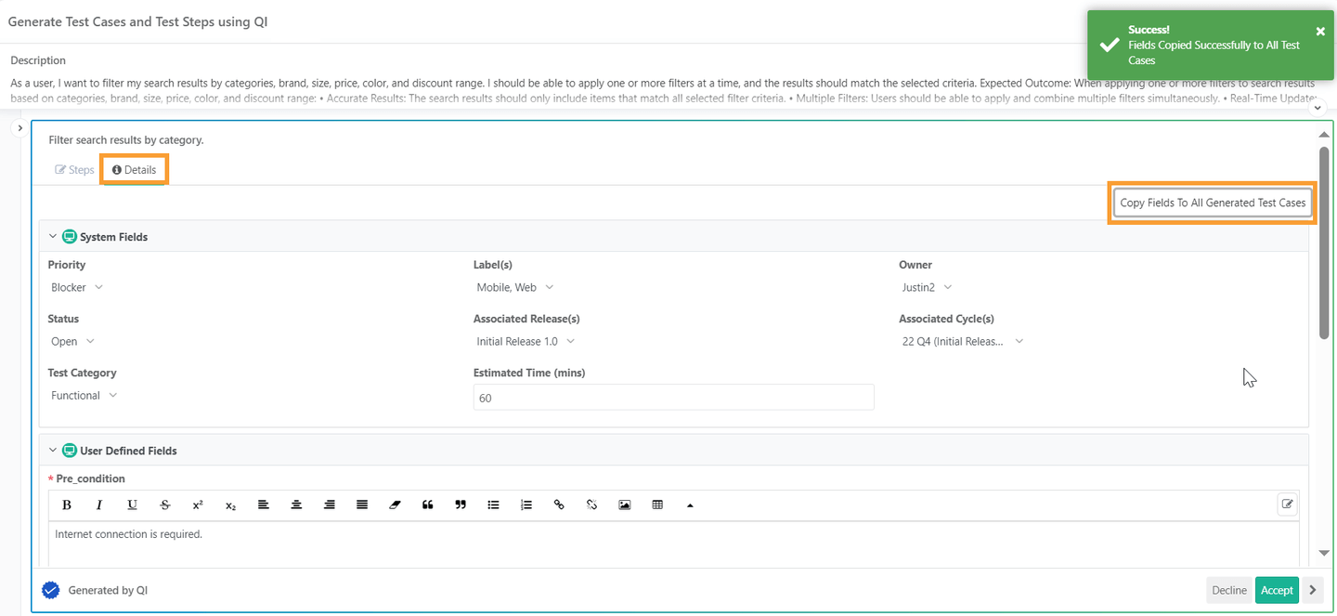
Task: Insert an image into the Pre_condition field
Action: (624, 505)
